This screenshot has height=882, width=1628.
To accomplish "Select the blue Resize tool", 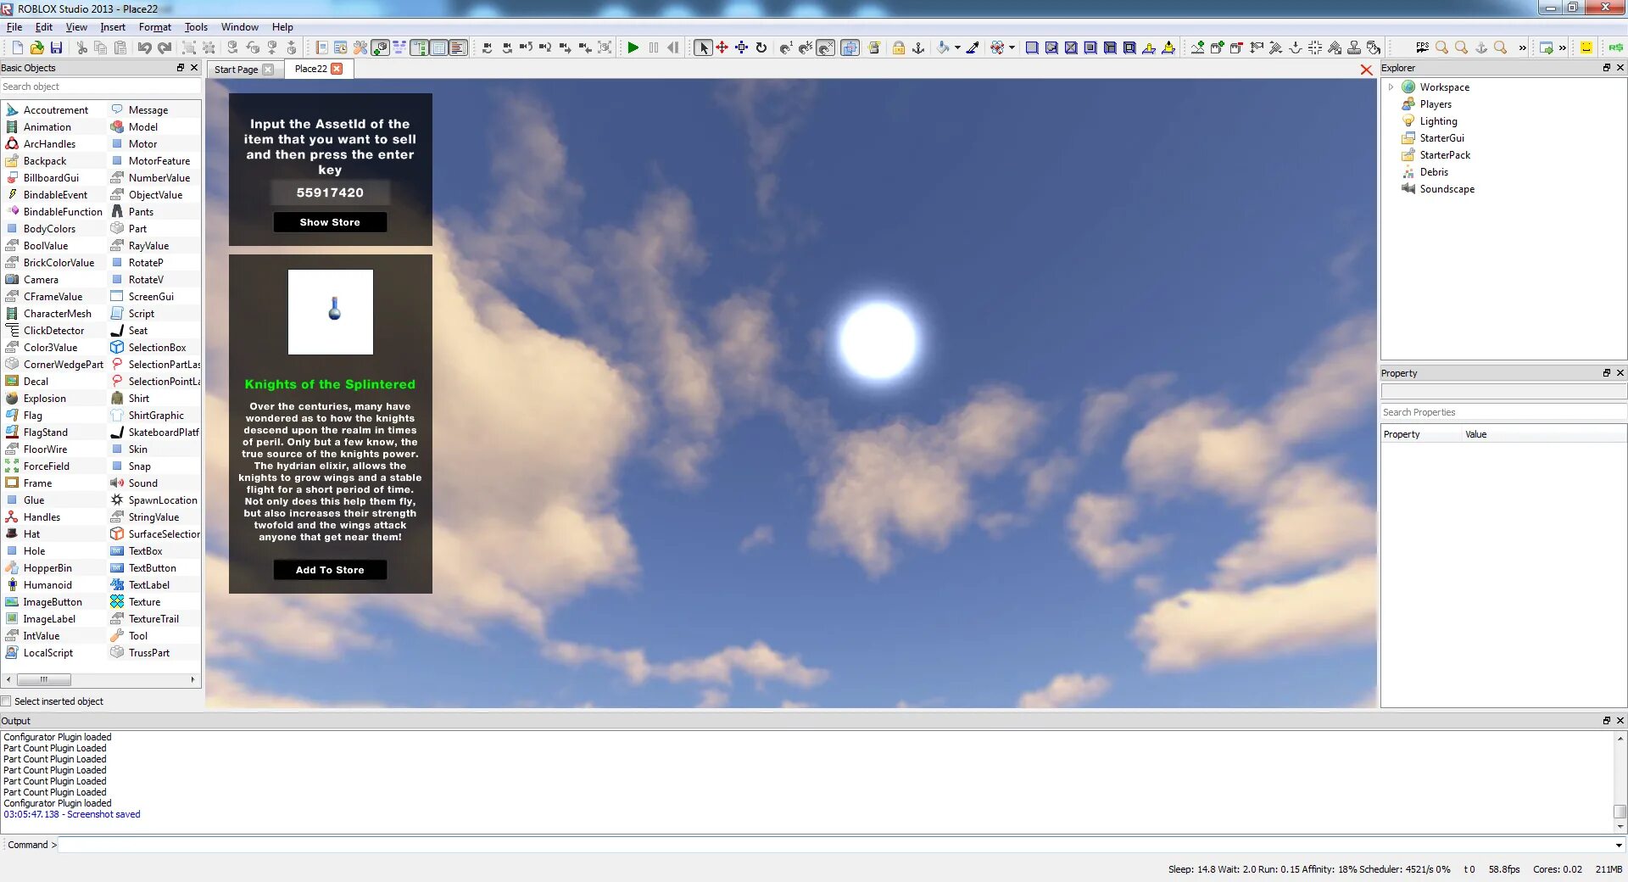I will click(742, 48).
